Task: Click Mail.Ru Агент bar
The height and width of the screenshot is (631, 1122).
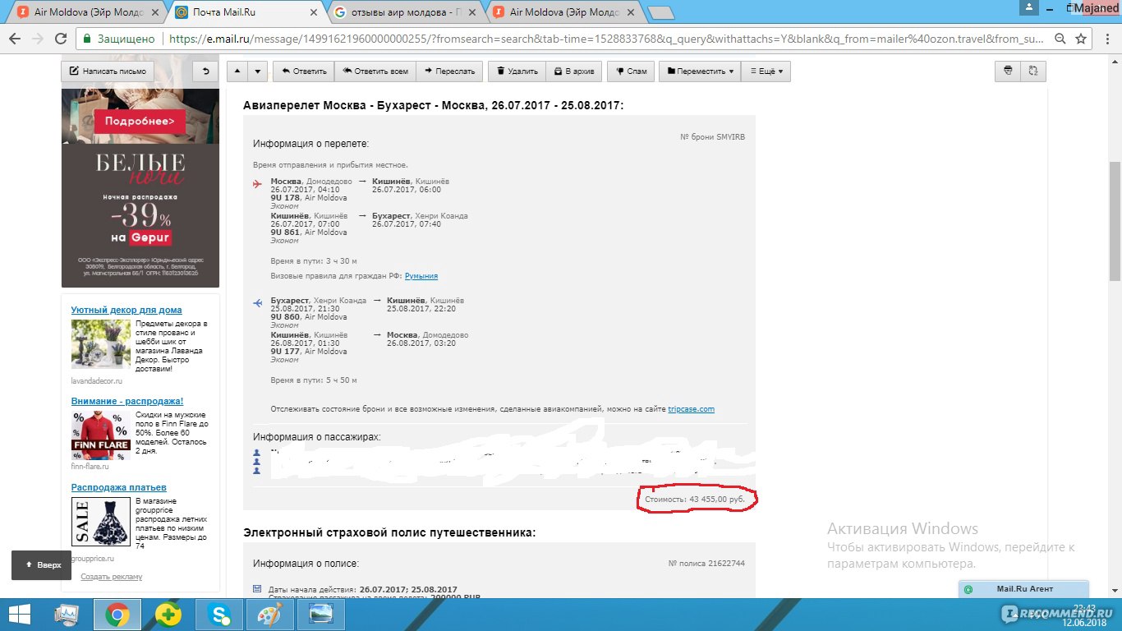Action: [x=1023, y=589]
